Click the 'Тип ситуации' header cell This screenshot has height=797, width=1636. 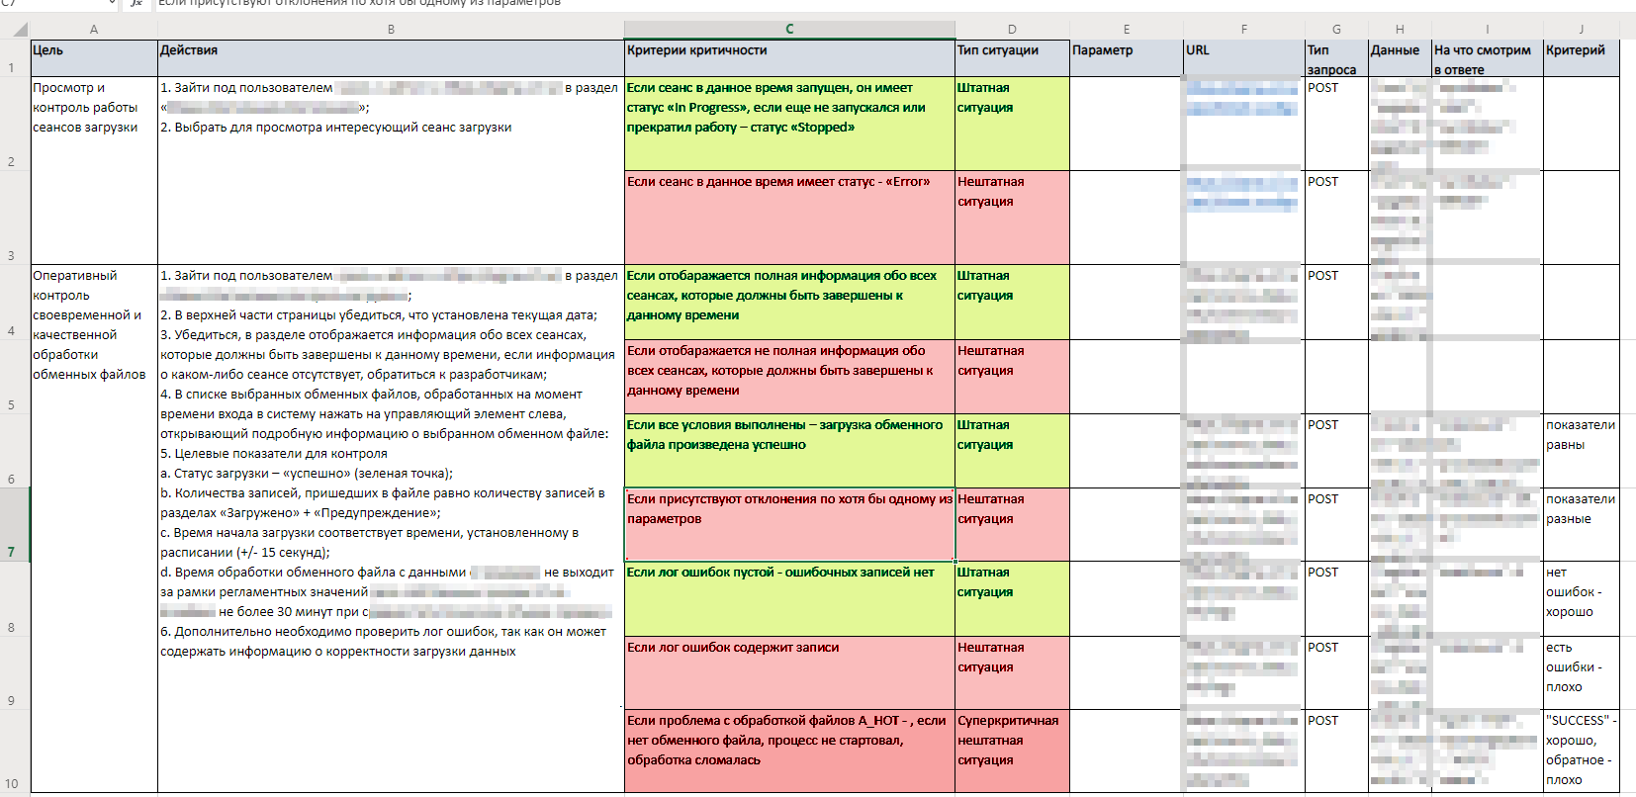pos(1012,58)
